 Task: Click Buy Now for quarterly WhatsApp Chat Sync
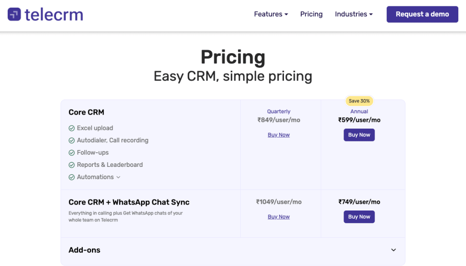279,216
